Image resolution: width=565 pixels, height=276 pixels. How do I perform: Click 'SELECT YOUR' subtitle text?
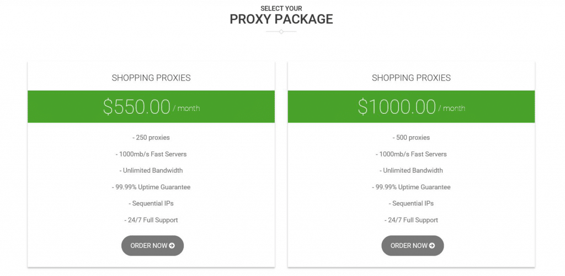coord(281,8)
